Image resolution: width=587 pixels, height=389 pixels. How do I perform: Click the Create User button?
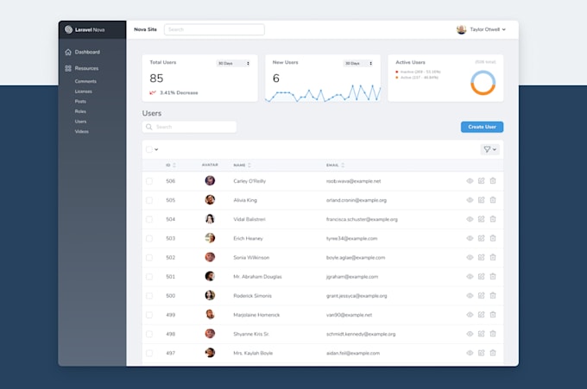pyautogui.click(x=482, y=127)
